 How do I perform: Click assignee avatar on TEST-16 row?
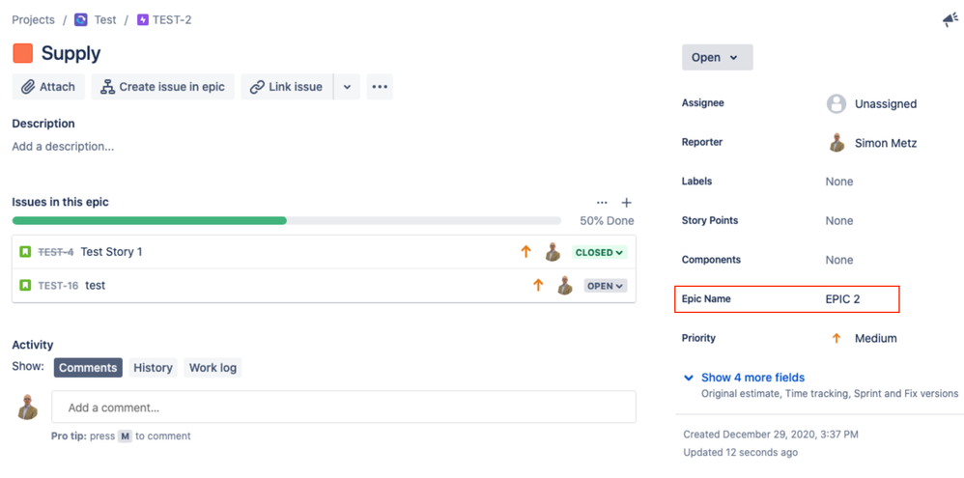pyautogui.click(x=565, y=286)
